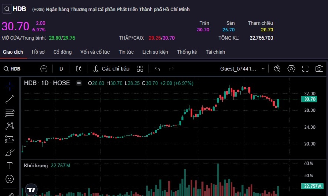Switch to the Hồ sơ tab
Screen dimensions: 328x196
coord(38,52)
